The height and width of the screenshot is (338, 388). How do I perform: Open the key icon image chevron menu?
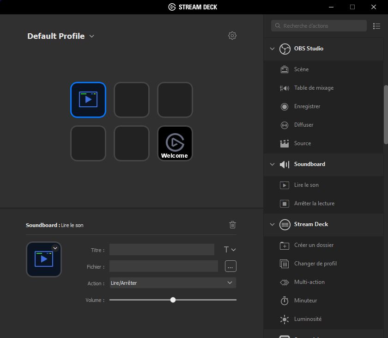55,248
